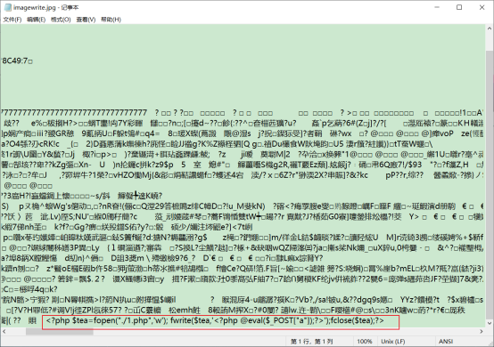The image size is (494, 347).
Task: Click the Unix (LF) line-ending status
Action: click(393, 342)
